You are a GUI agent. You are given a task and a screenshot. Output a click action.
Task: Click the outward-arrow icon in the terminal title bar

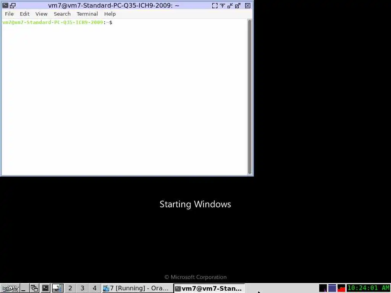tap(238, 5)
